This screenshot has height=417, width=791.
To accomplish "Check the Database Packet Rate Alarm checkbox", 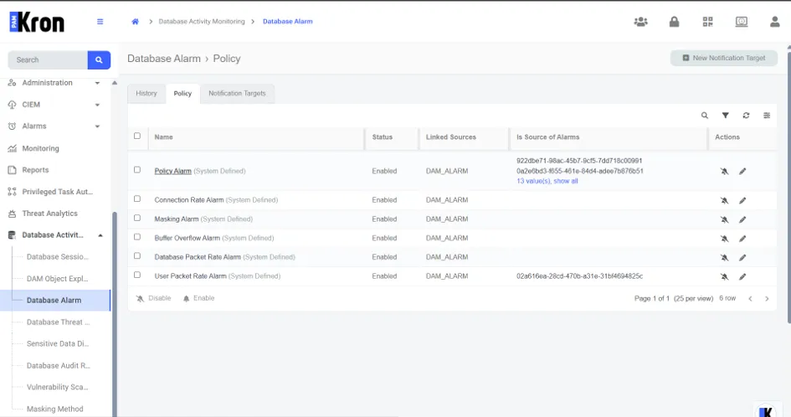I will click(137, 256).
